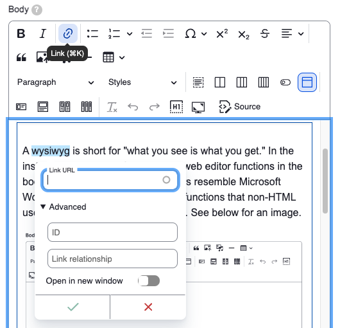
Task: Apply superscript formatting
Action: tap(222, 33)
